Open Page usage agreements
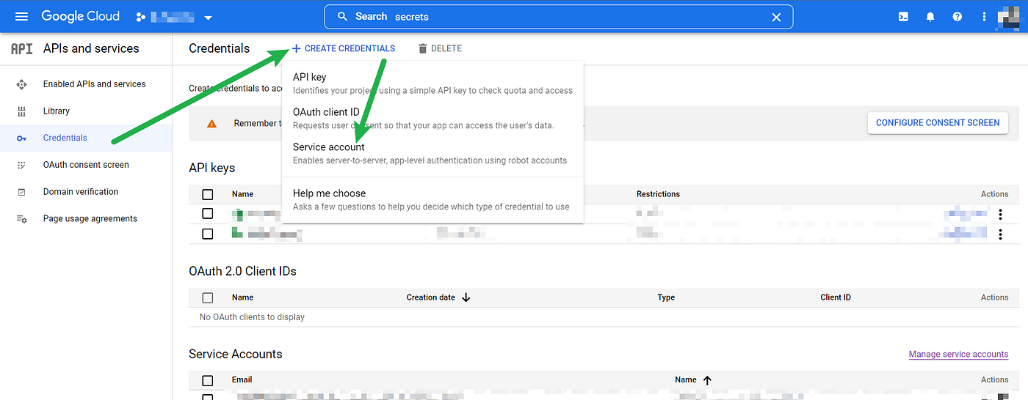 click(90, 218)
